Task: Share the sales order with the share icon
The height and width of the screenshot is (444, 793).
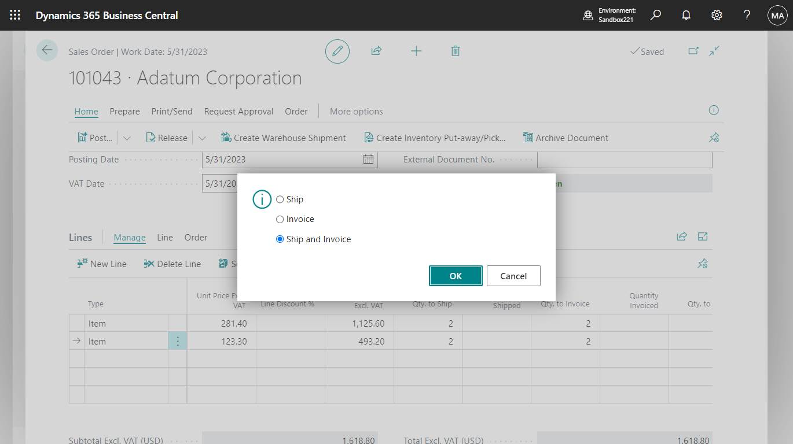Action: tap(376, 51)
